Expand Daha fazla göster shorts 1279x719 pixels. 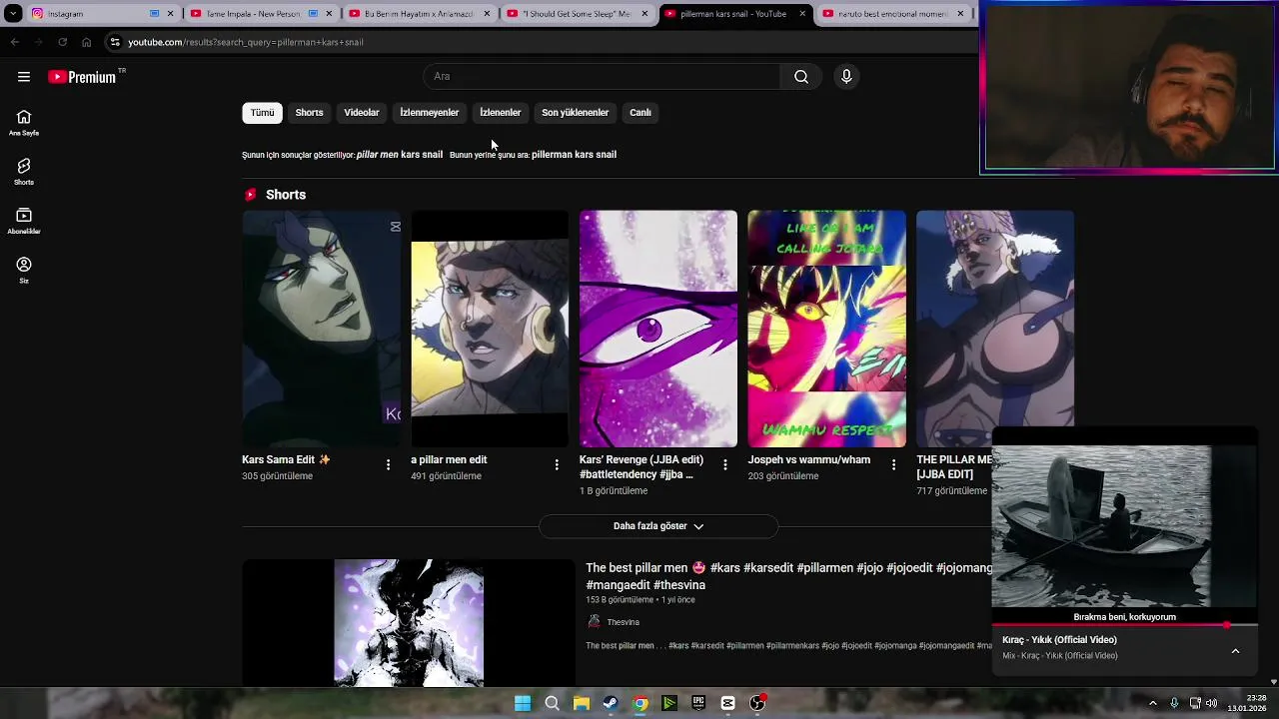pyautogui.click(x=658, y=526)
